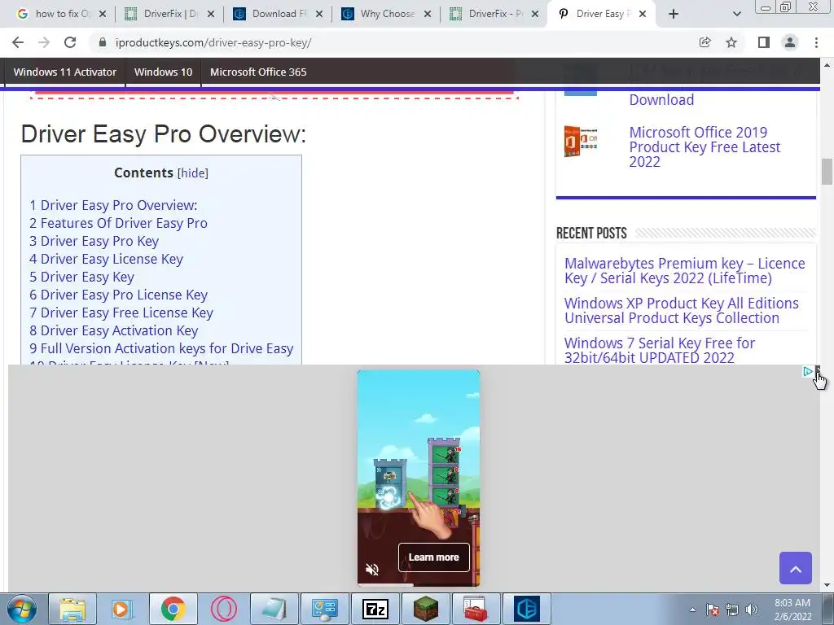Jump to '7 Driver Easy Free License Key'
Image resolution: width=834 pixels, height=625 pixels.
pos(121,313)
